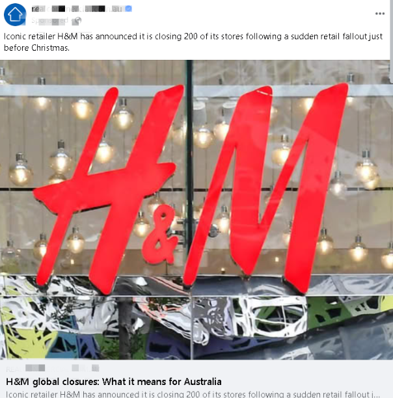
Task: Open the blue house profile avatar
Action: tap(15, 14)
